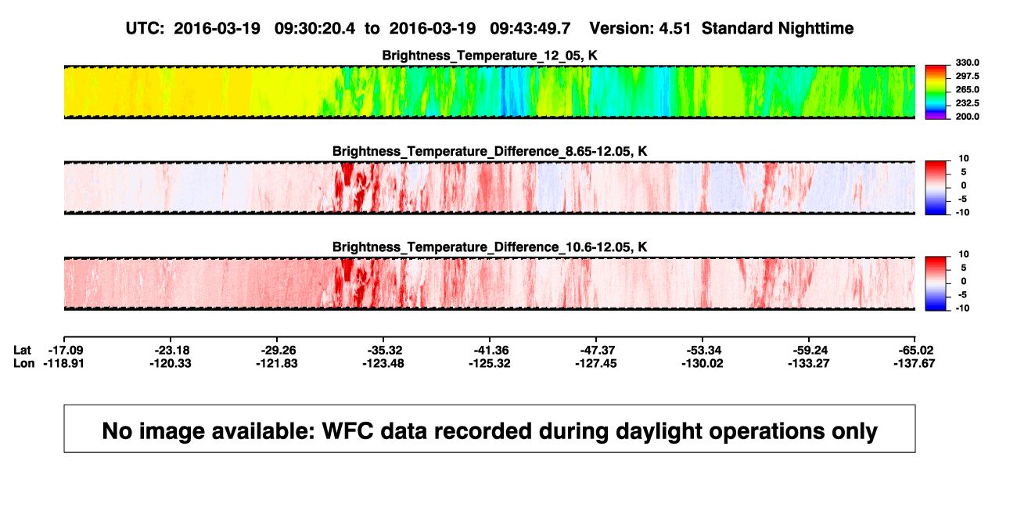Click the Brightness_Temperature_Difference_10.6-12.05 plot title
The height and width of the screenshot is (522, 1017).
tap(490, 247)
